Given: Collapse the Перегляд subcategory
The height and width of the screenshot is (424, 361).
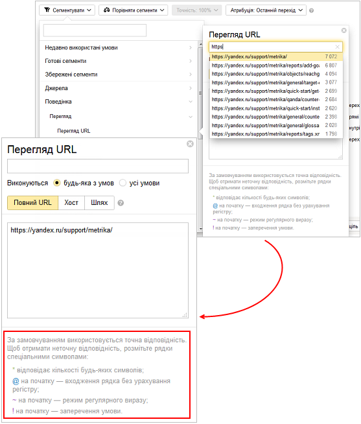Looking at the screenshot, I should [x=119, y=116].
